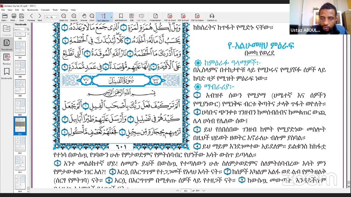Screen dimensions: 351x197
Task: Select page 600 thumbnail
Action: [x=20, y=106]
